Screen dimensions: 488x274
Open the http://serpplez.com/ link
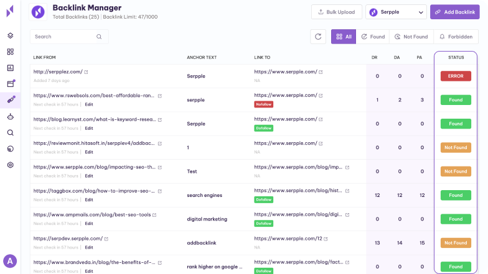[x=58, y=72]
